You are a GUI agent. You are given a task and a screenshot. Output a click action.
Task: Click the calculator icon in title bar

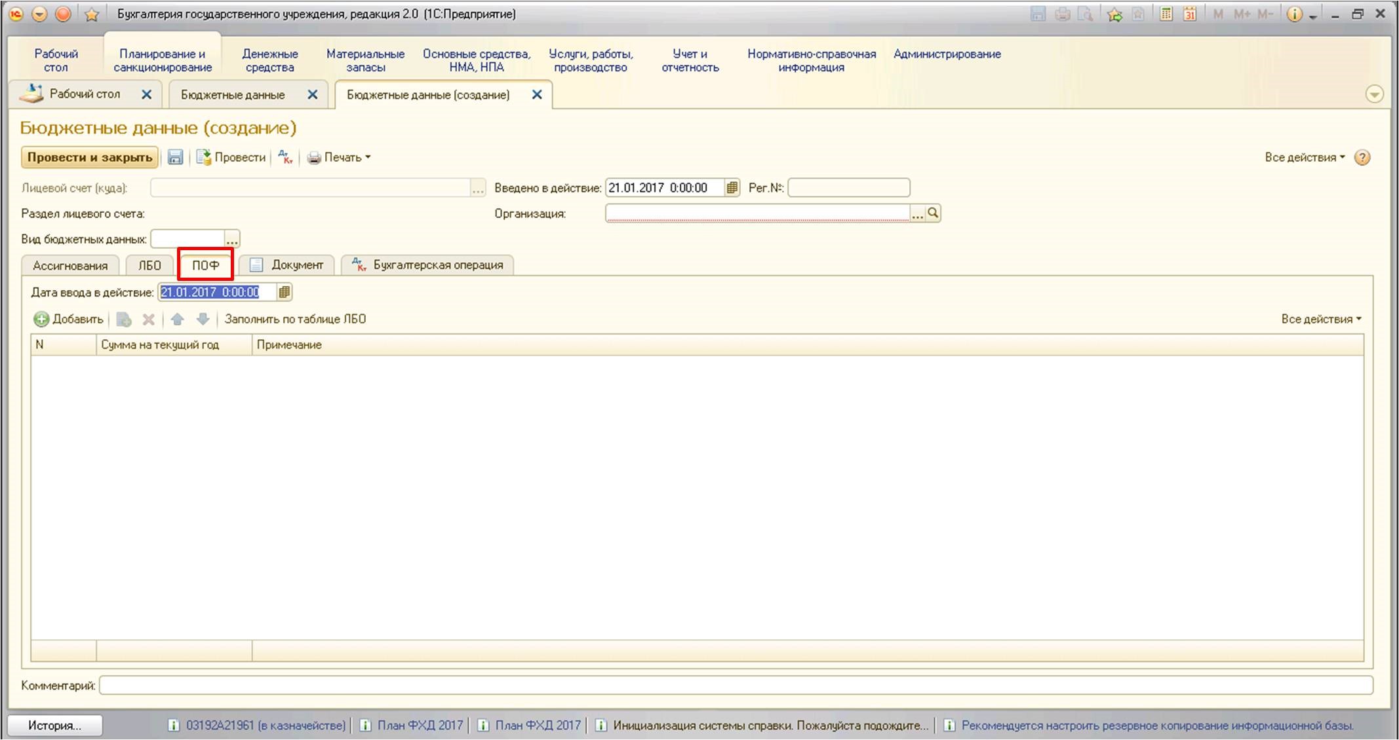click(1166, 14)
